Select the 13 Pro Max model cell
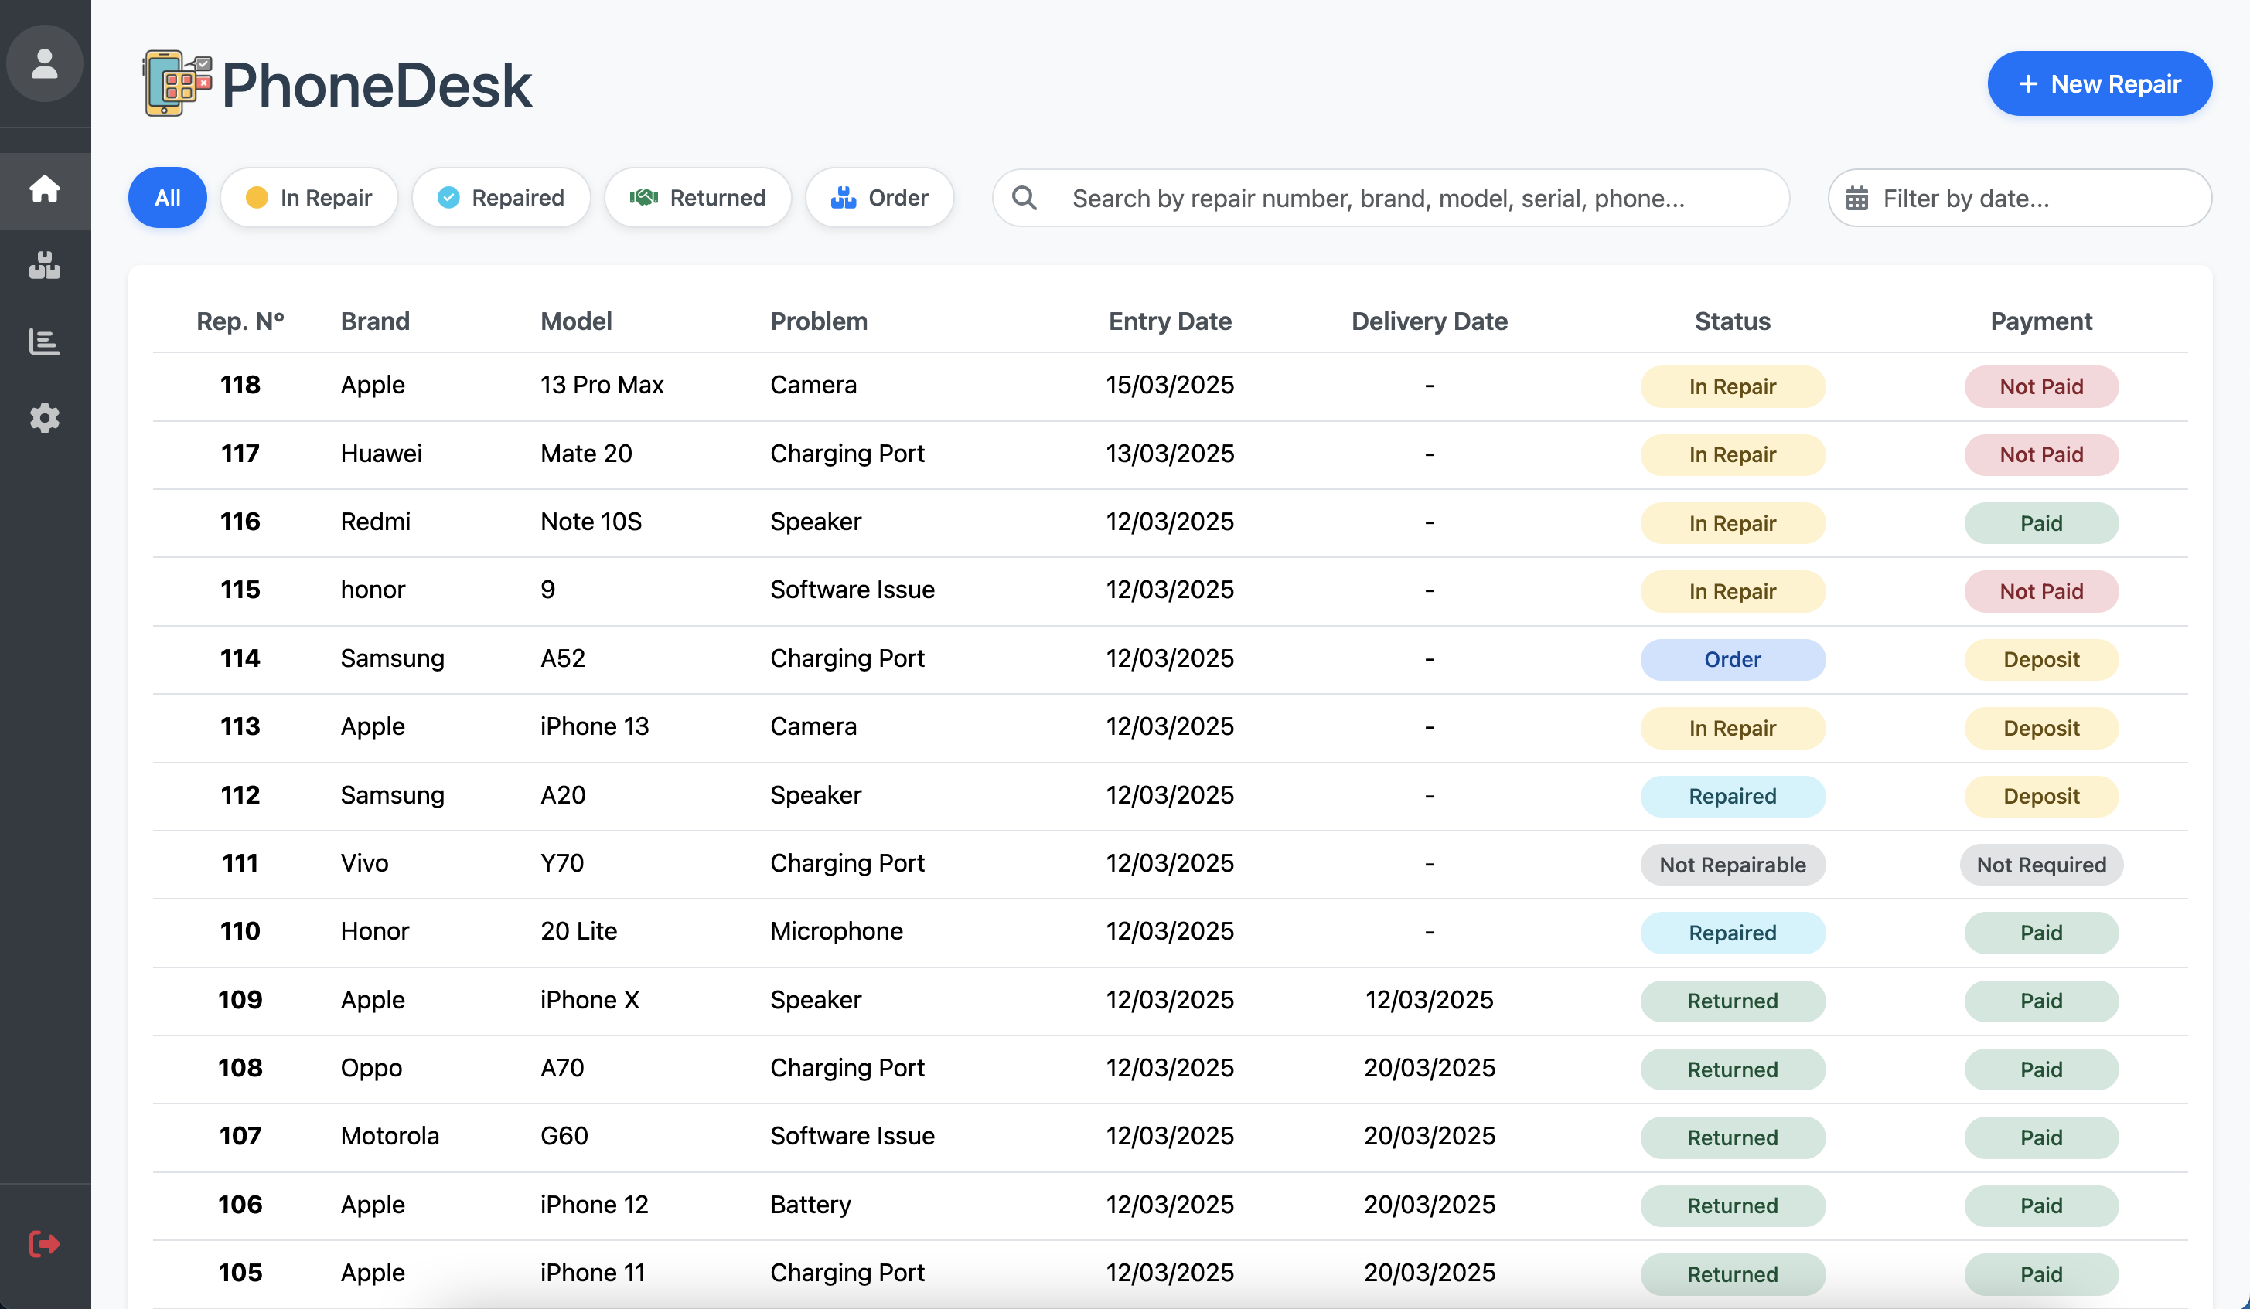The image size is (2250, 1309). 602,385
